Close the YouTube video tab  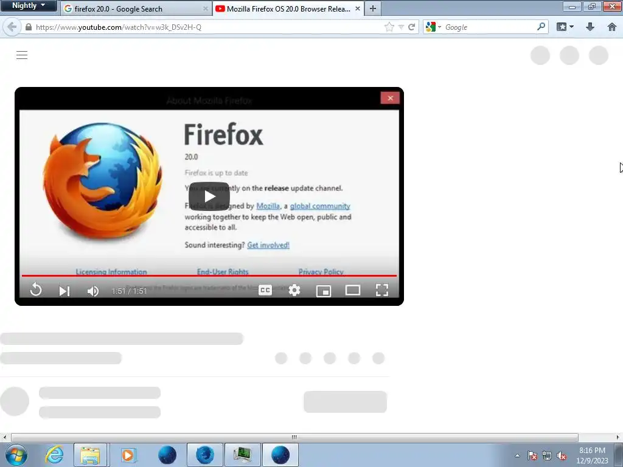[x=358, y=9]
